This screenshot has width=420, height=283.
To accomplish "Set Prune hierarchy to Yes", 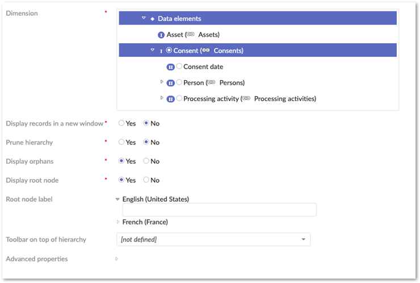I will tap(121, 142).
